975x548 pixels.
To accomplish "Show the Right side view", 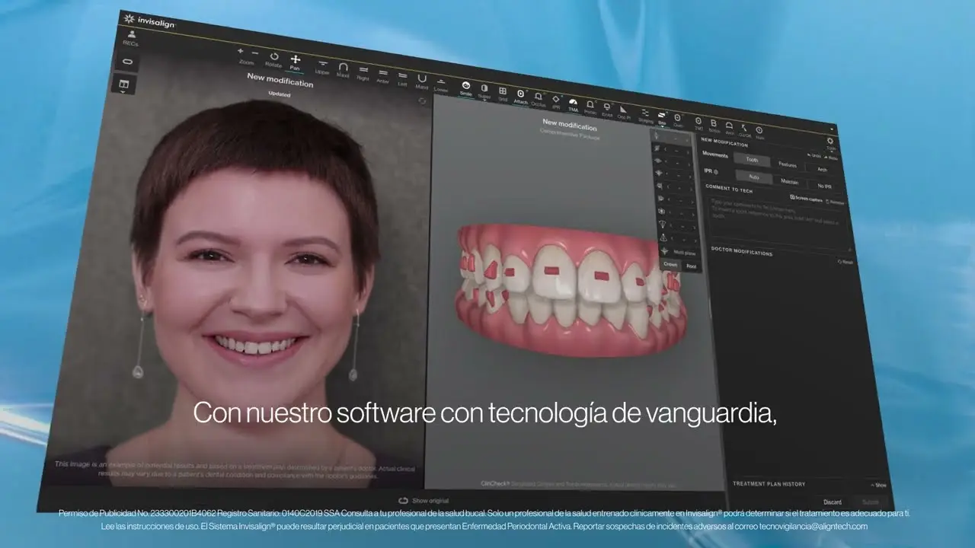I will [x=363, y=73].
